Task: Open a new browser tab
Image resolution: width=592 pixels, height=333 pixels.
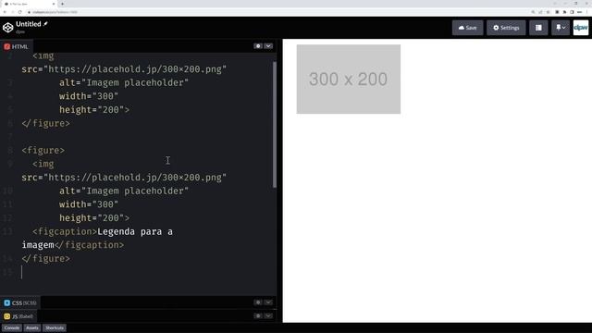Action: (62, 4)
